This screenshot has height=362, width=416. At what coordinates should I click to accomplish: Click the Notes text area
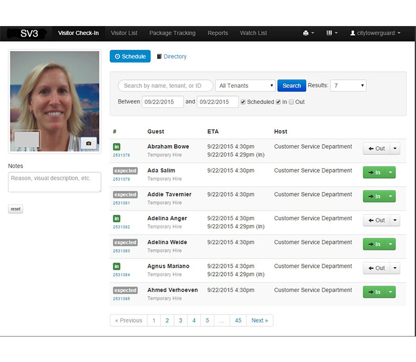pos(55,182)
